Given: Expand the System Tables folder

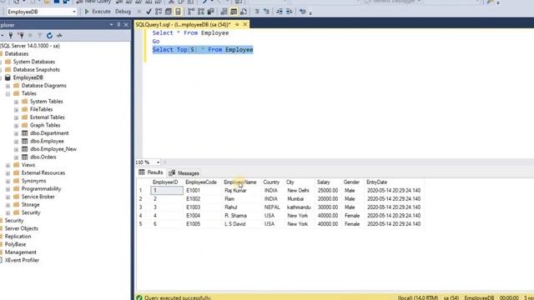Looking at the screenshot, I should click(16, 102).
